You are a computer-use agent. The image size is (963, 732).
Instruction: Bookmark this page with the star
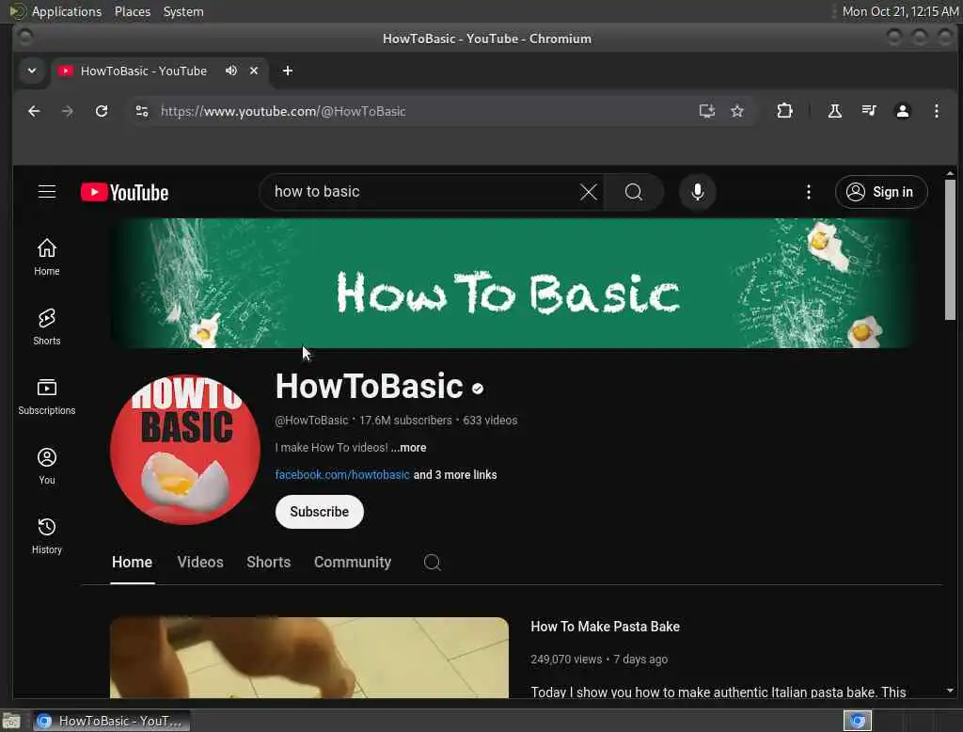click(x=737, y=111)
